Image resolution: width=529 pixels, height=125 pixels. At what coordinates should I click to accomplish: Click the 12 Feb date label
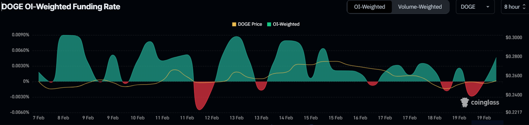pyautogui.click(x=212, y=118)
